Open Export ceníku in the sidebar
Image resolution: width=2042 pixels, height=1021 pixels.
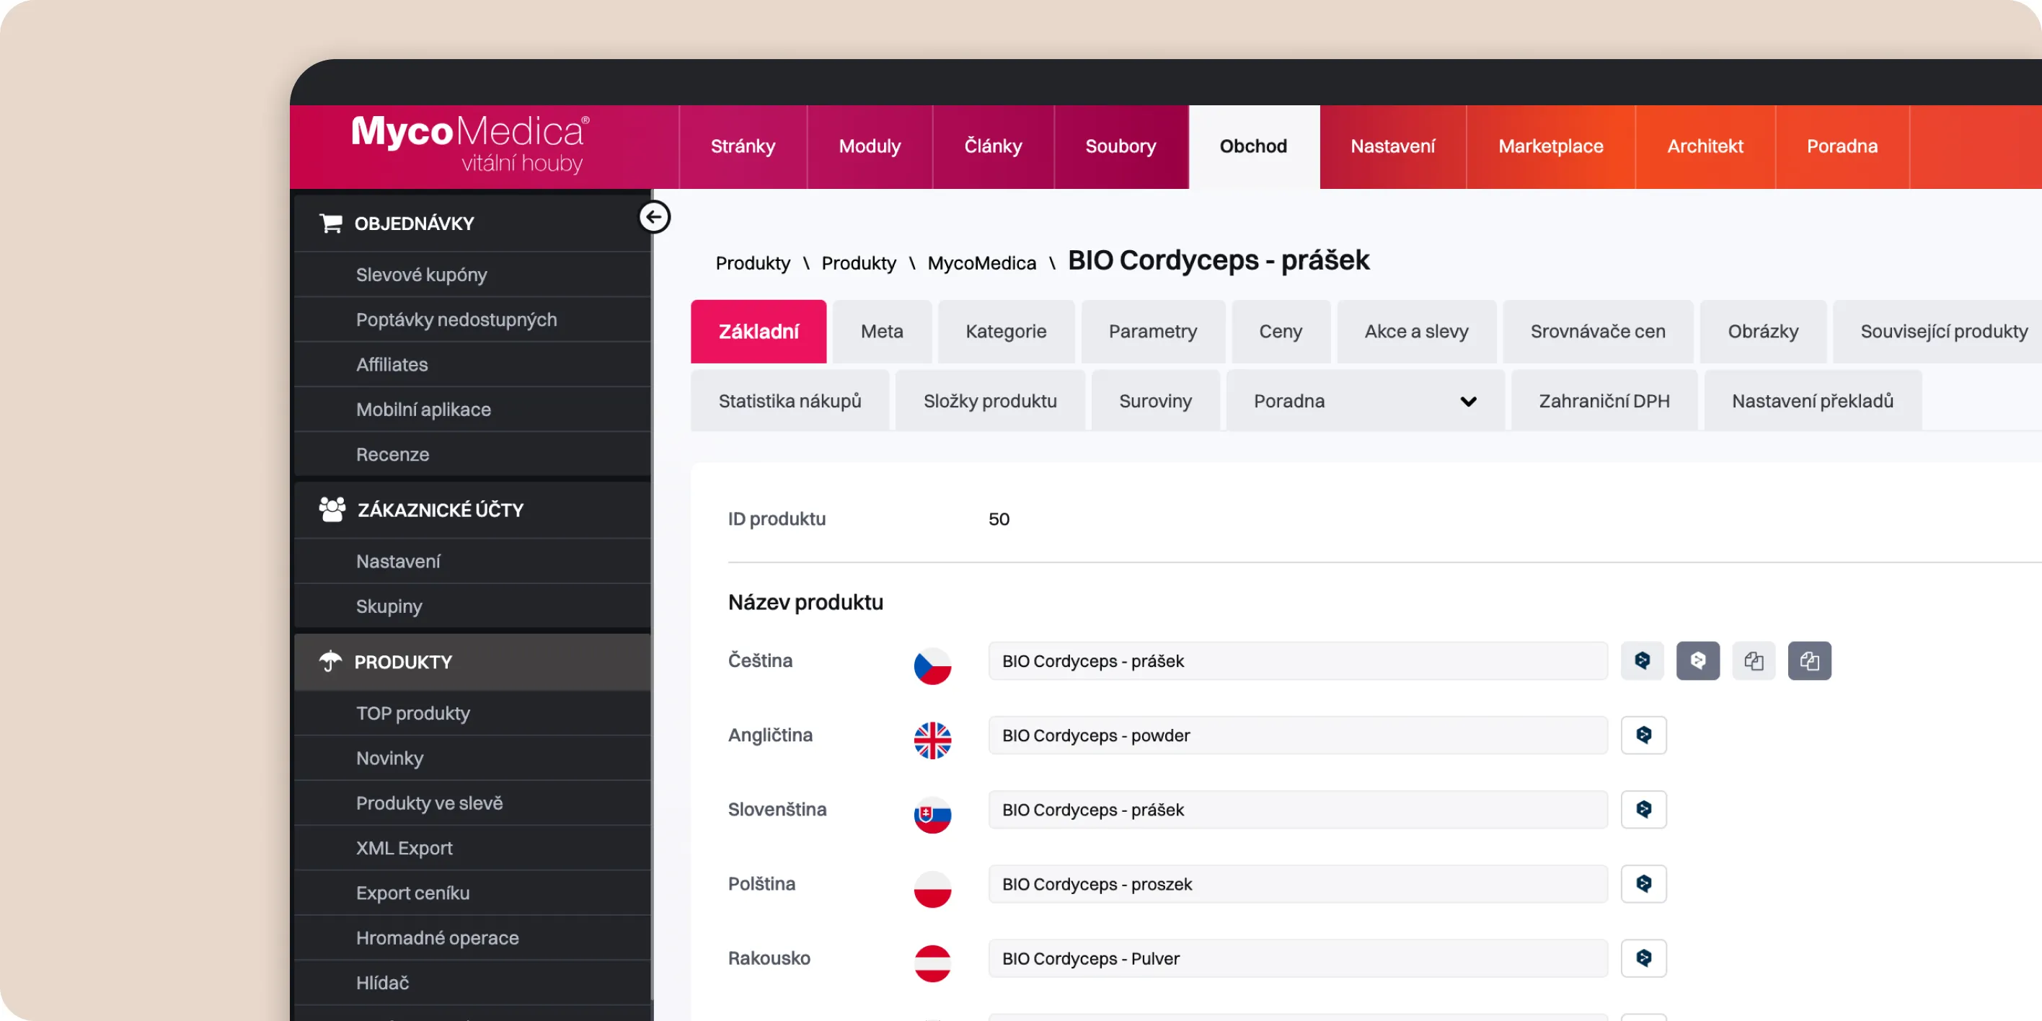coord(472,893)
